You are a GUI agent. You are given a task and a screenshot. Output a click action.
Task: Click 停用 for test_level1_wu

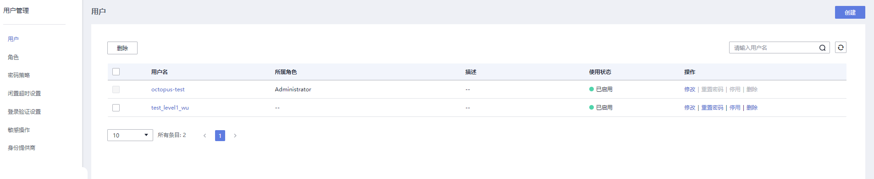pyautogui.click(x=735, y=108)
